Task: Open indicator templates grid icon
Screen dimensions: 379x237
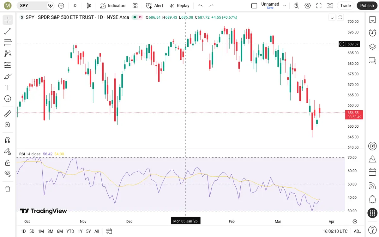Action: [x=135, y=6]
